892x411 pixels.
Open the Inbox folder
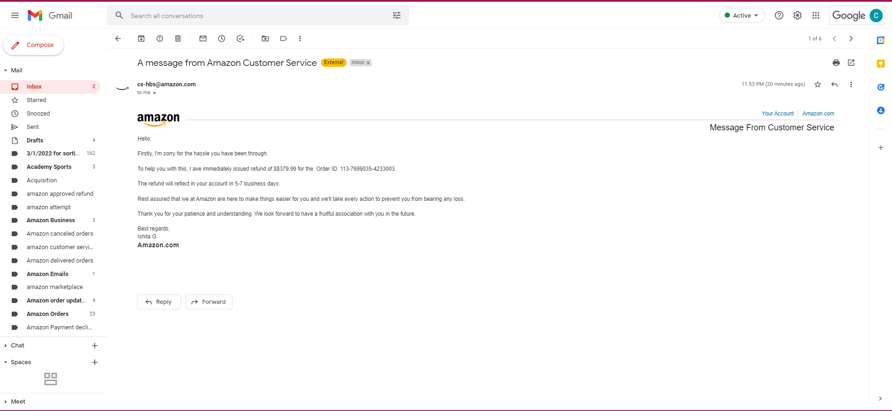click(x=50, y=87)
